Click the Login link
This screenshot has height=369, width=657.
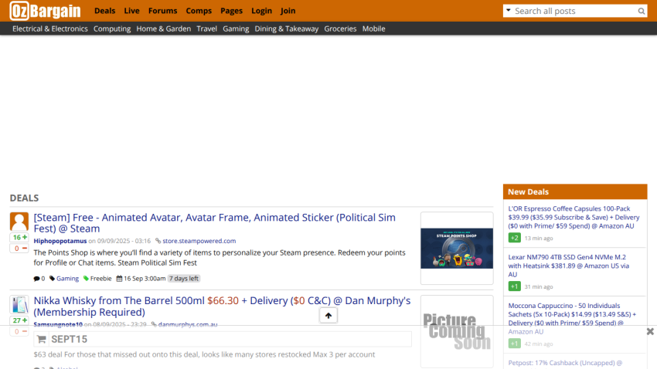(261, 11)
